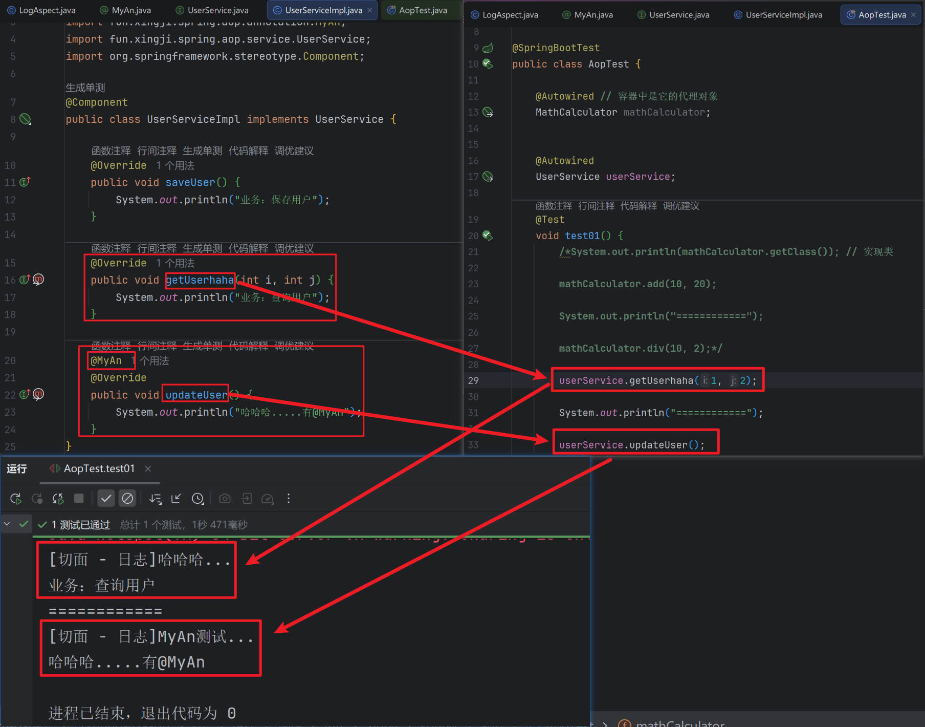Viewport: 925px width, 727px height.
Task: Open the sort tests dropdown in Run toolbar
Action: 155,499
